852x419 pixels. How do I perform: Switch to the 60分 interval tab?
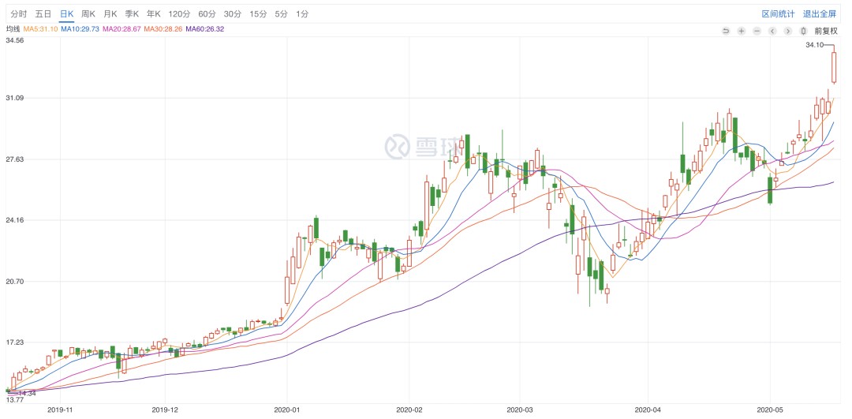pos(207,14)
